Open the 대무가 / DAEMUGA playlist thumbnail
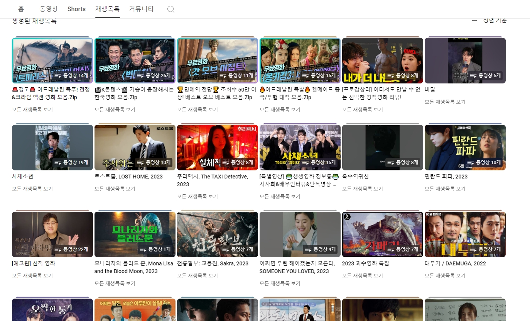 click(465, 234)
